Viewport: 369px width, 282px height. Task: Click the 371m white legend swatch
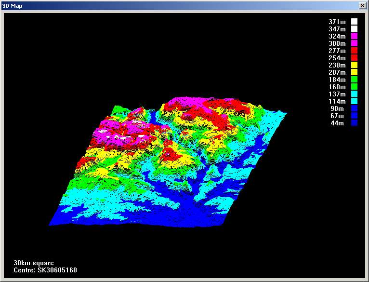[354, 22]
